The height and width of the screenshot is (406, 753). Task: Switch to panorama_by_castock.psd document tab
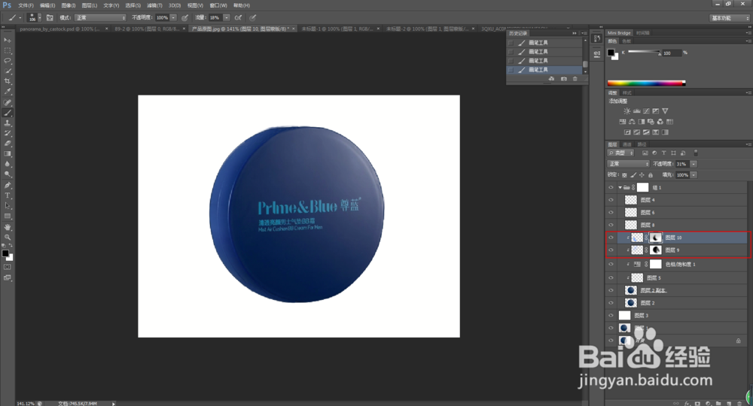pos(59,29)
